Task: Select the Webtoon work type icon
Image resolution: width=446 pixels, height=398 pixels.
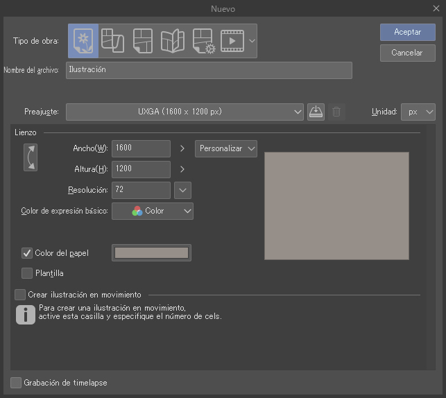Action: pyautogui.click(x=112, y=41)
